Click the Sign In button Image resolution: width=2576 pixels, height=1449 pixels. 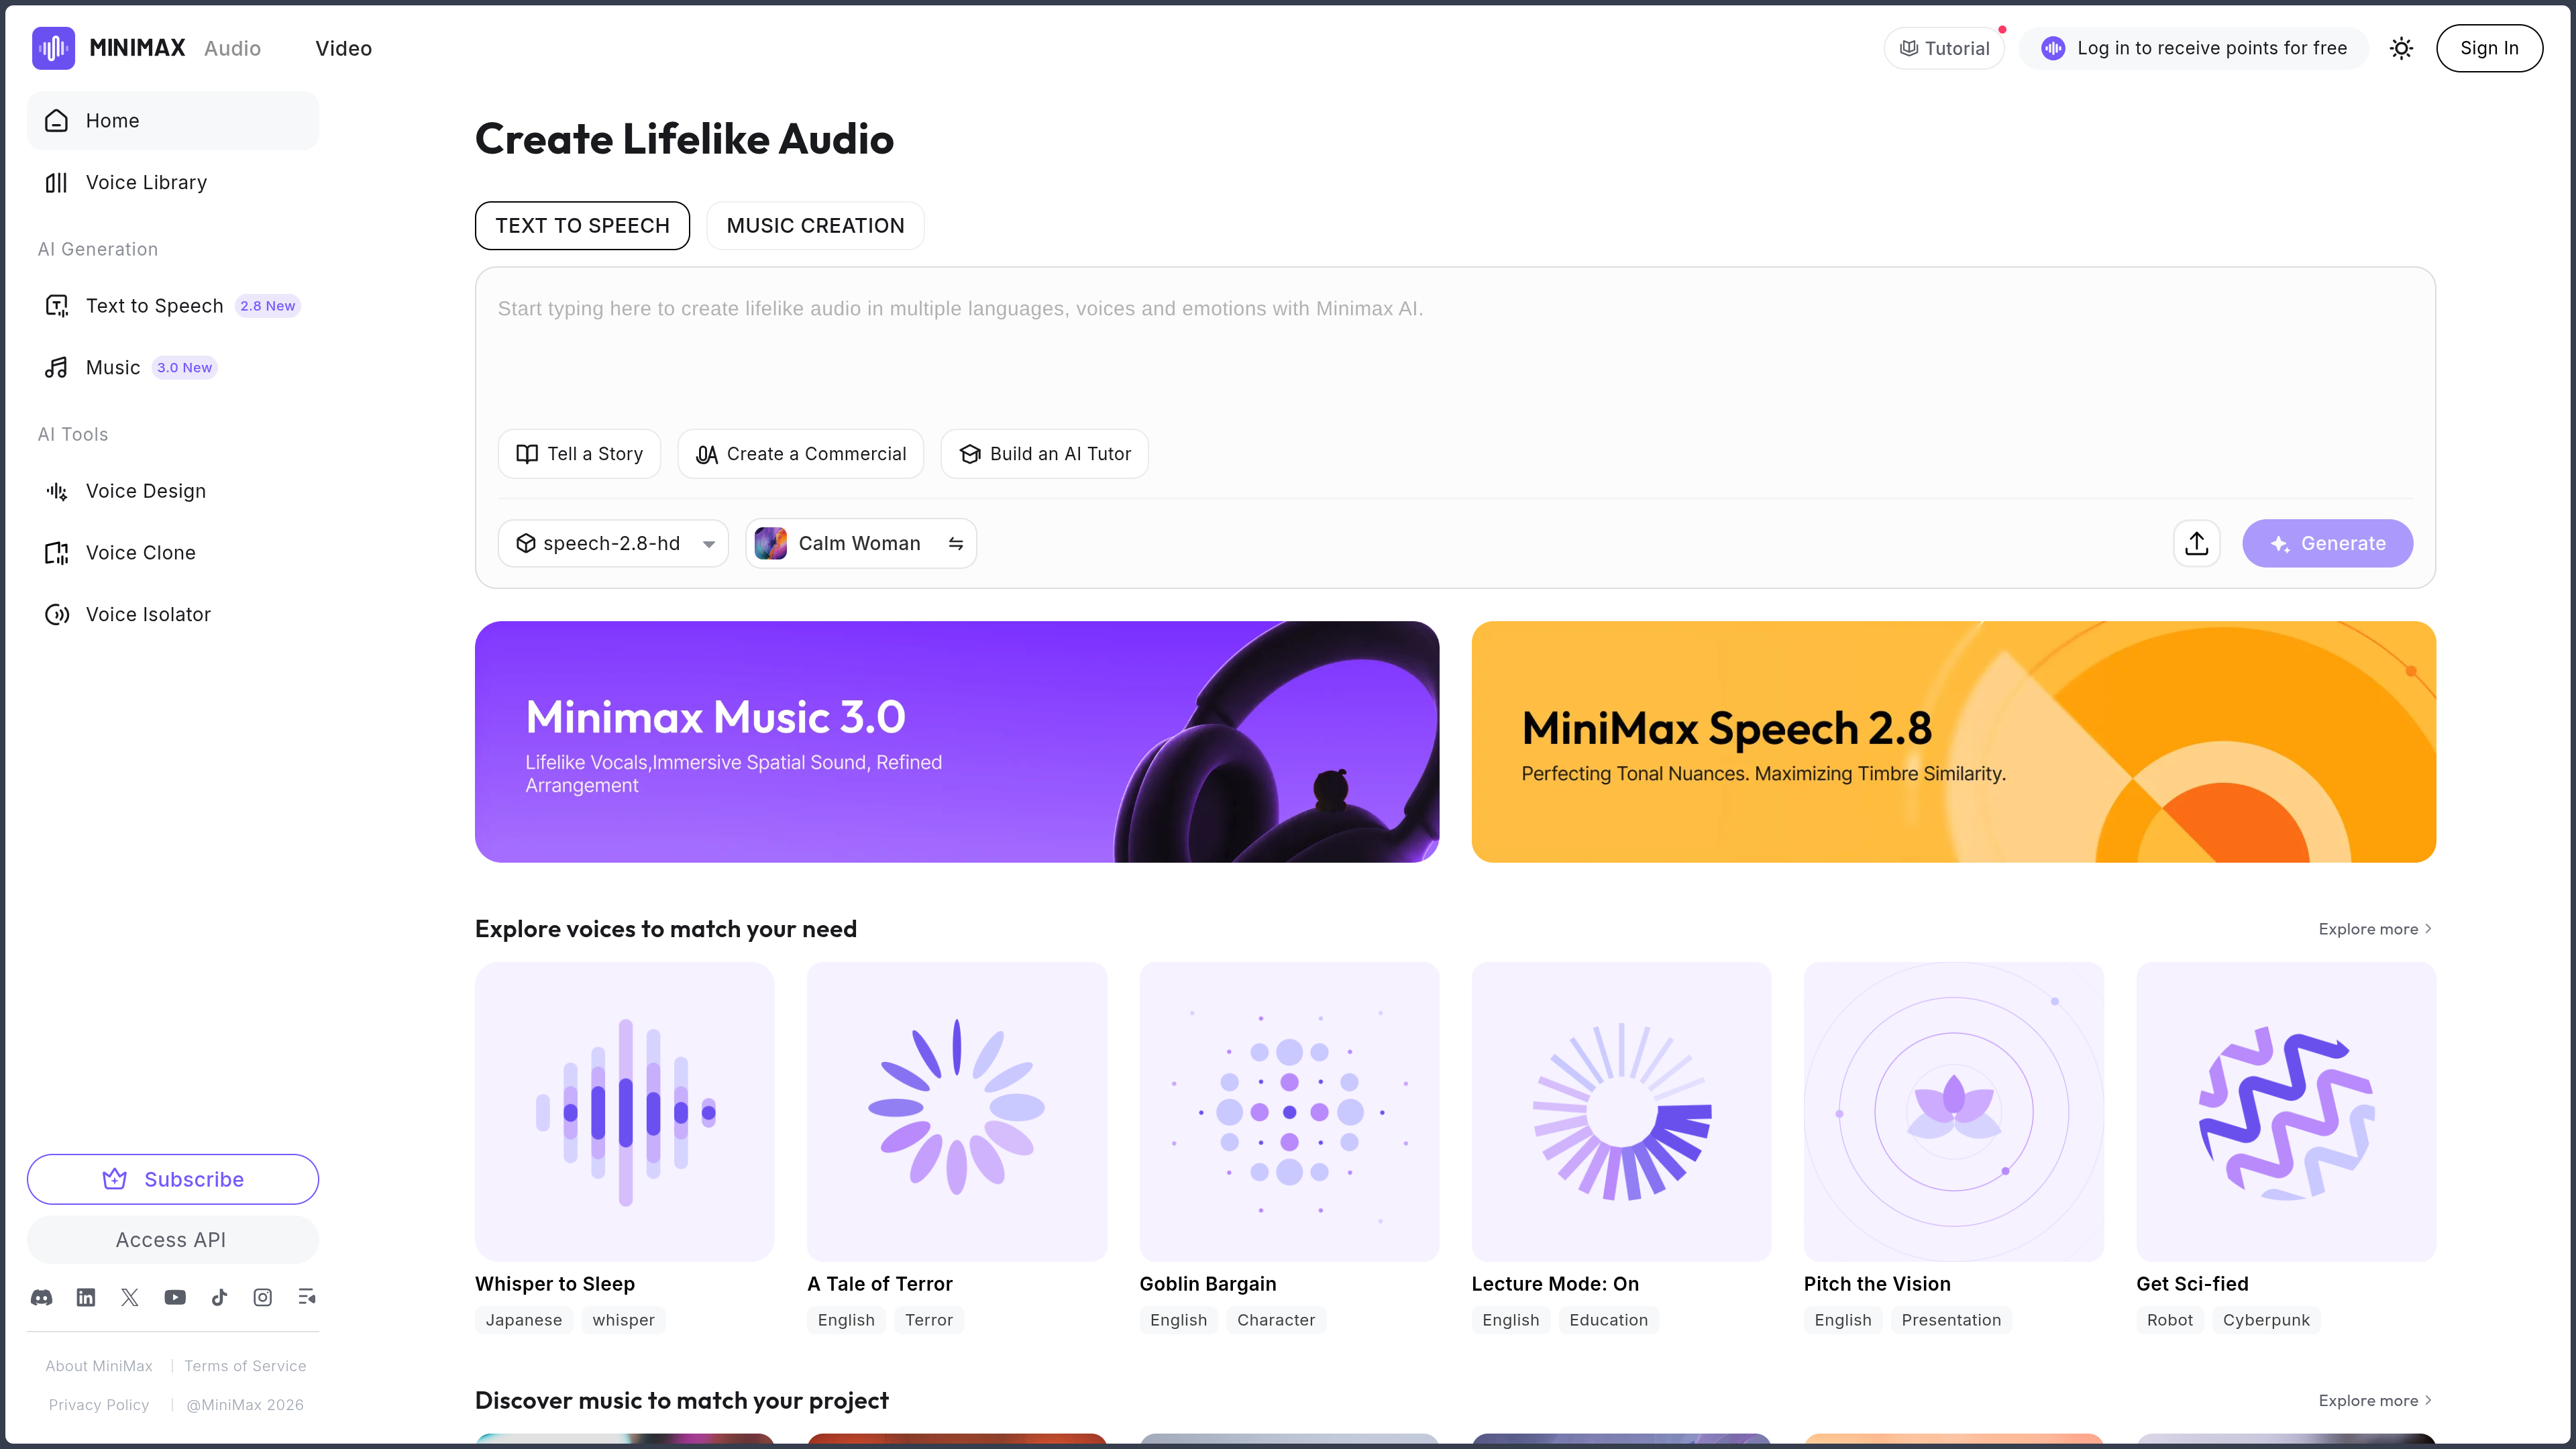pos(2489,48)
